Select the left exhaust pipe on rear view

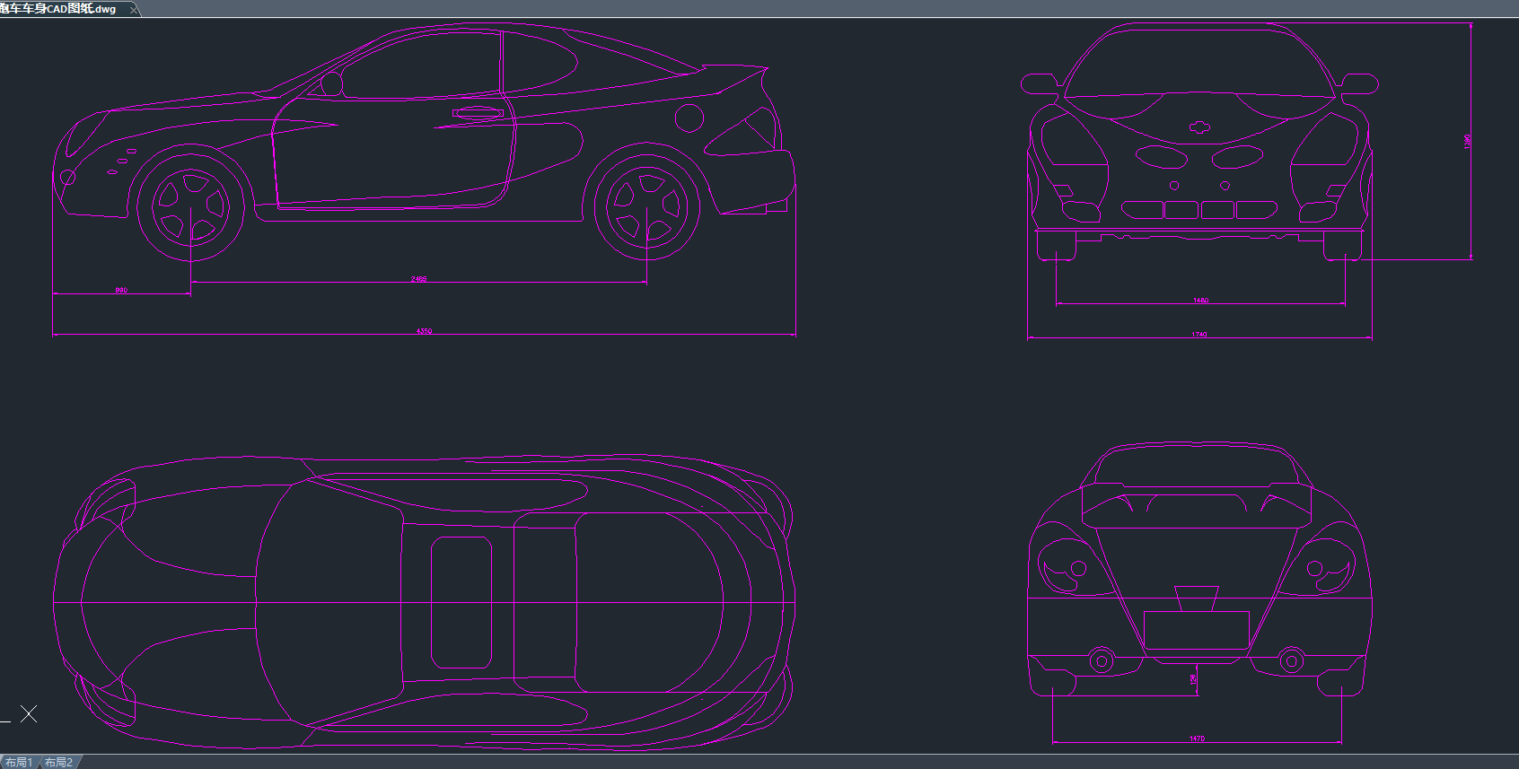coord(1102,661)
